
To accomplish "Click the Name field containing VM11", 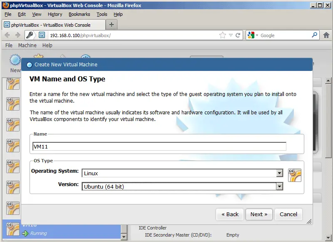I will (159, 146).
